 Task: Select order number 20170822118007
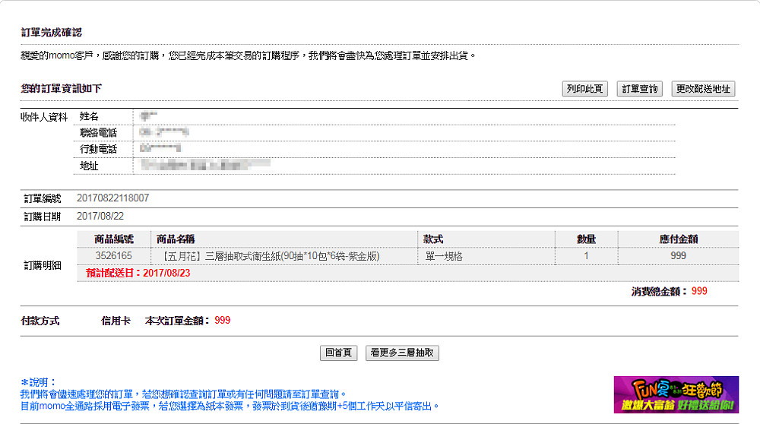(x=113, y=198)
